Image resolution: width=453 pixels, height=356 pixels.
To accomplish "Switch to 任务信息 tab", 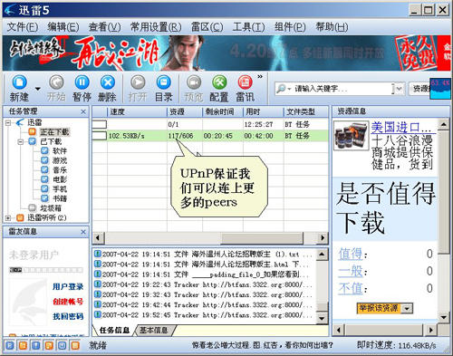I will [114, 330].
